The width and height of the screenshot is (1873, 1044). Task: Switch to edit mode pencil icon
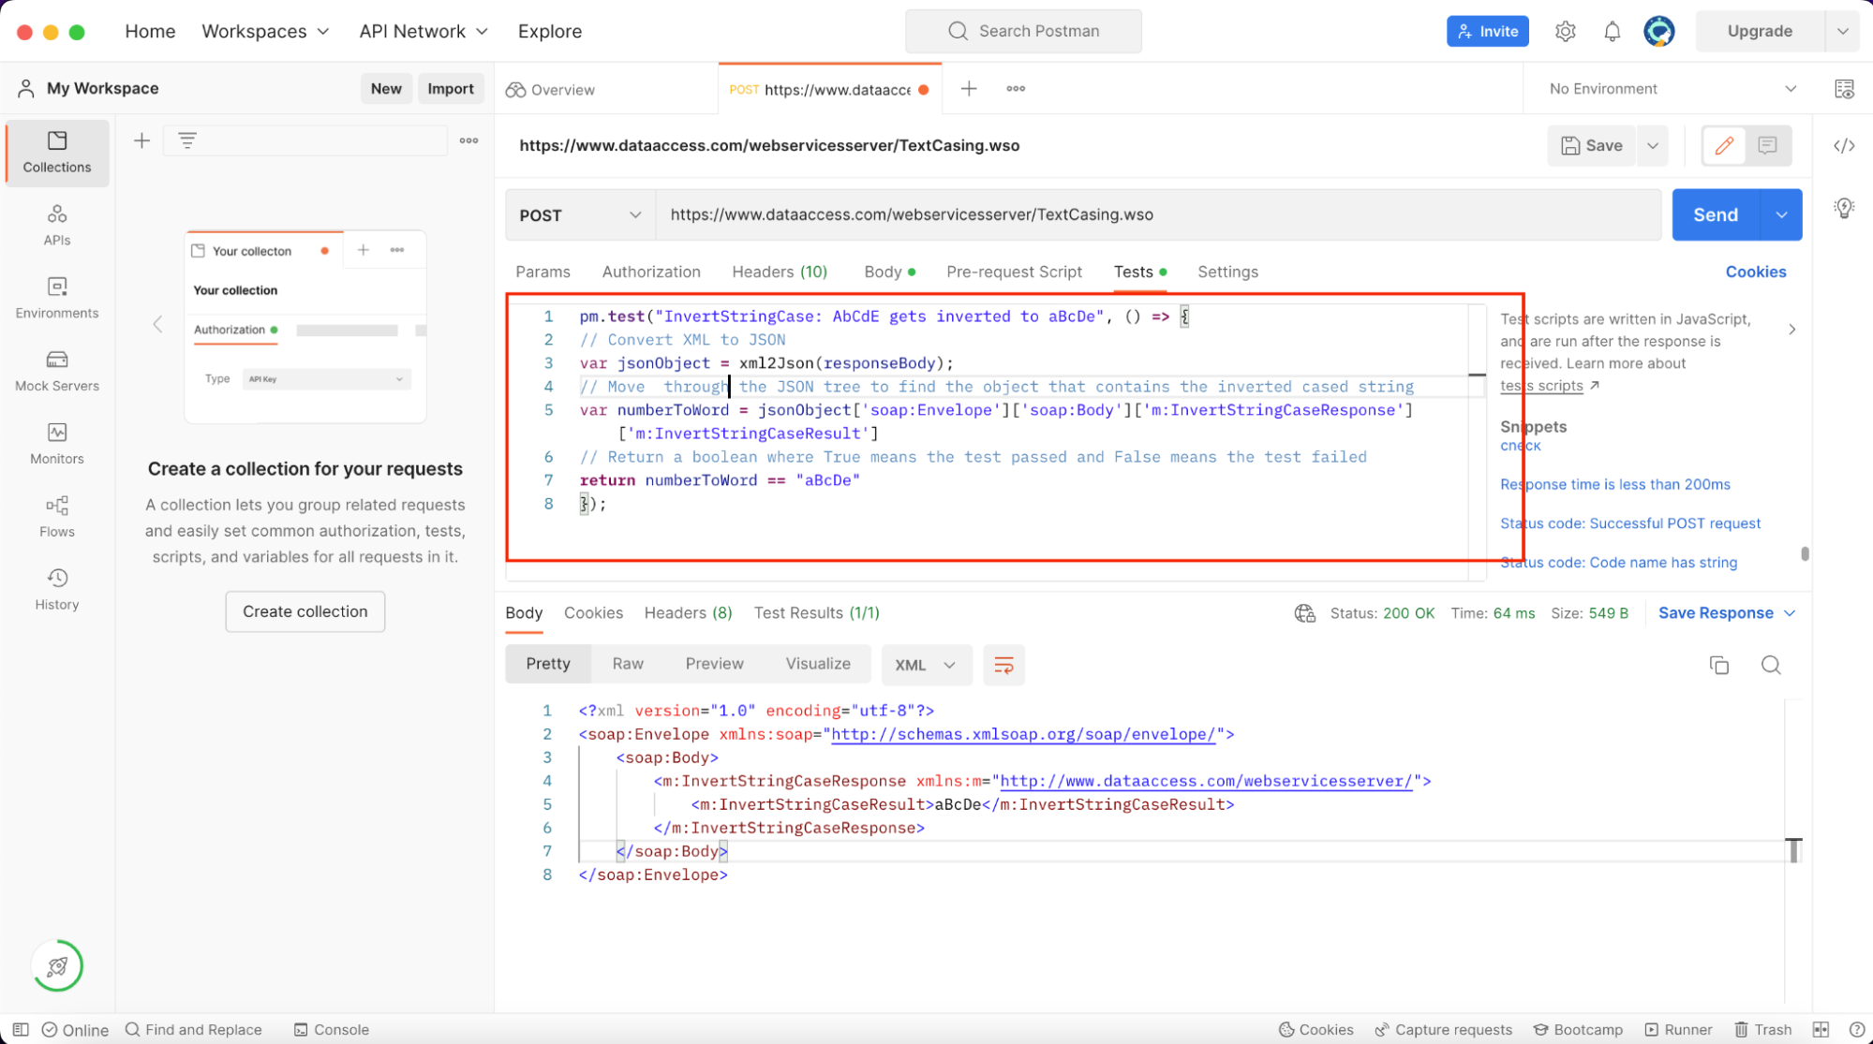pos(1724,146)
